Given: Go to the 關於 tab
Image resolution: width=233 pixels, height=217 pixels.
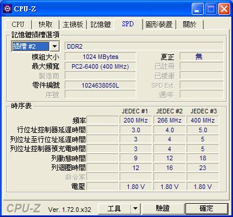Looking at the screenshot, I should click(189, 25).
